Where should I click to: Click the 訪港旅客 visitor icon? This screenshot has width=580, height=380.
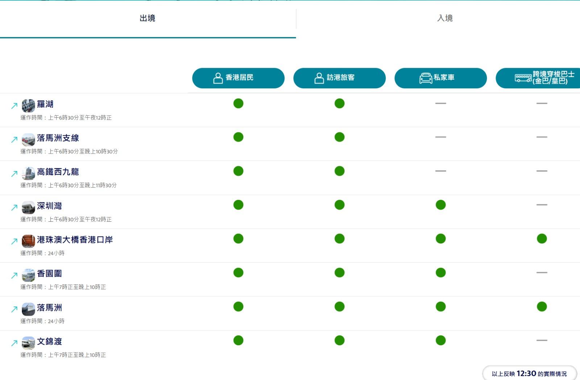pos(319,77)
